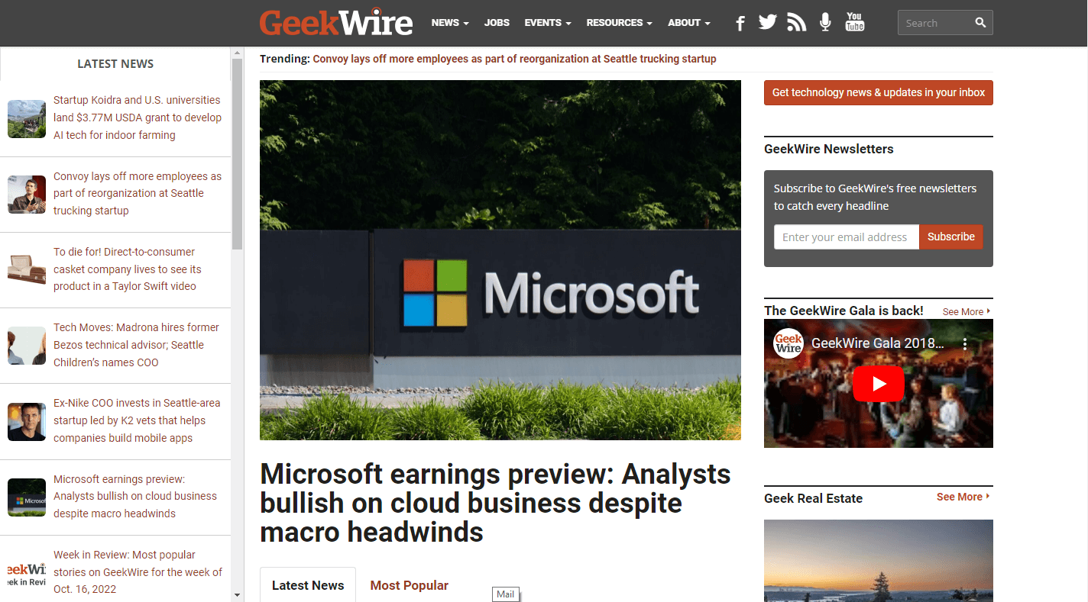The image size is (1088, 602).
Task: Expand the Resources dropdown menu
Action: tap(619, 23)
